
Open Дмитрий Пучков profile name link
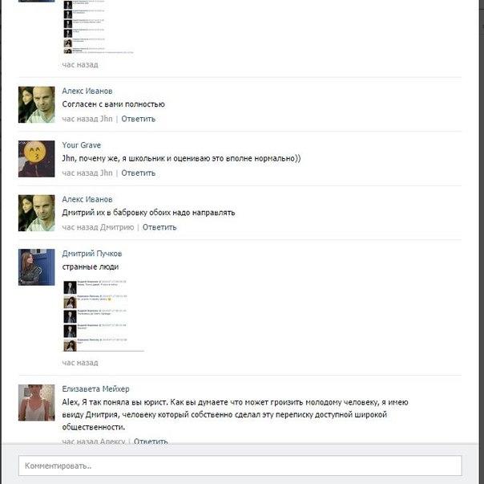coord(92,254)
